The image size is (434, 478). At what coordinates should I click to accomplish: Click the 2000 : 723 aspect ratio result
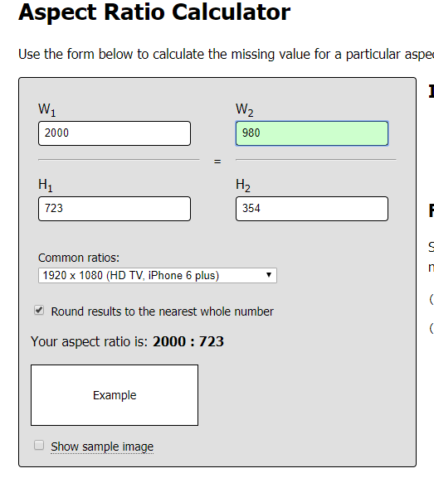coord(188,341)
